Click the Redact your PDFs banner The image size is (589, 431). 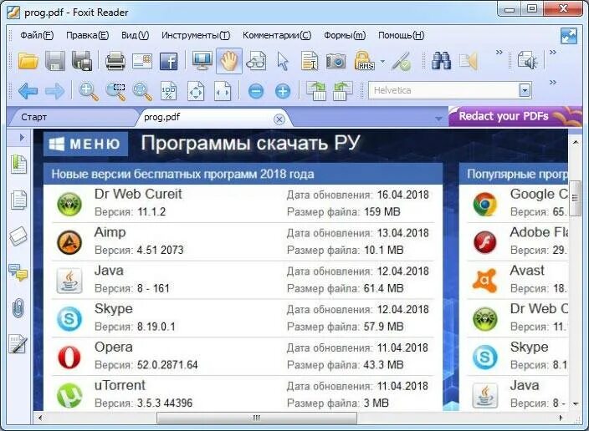point(515,116)
